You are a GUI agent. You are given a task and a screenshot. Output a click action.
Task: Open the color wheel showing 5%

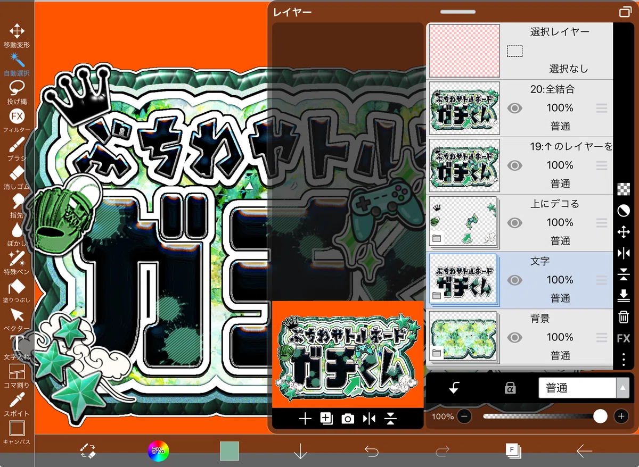tap(158, 451)
